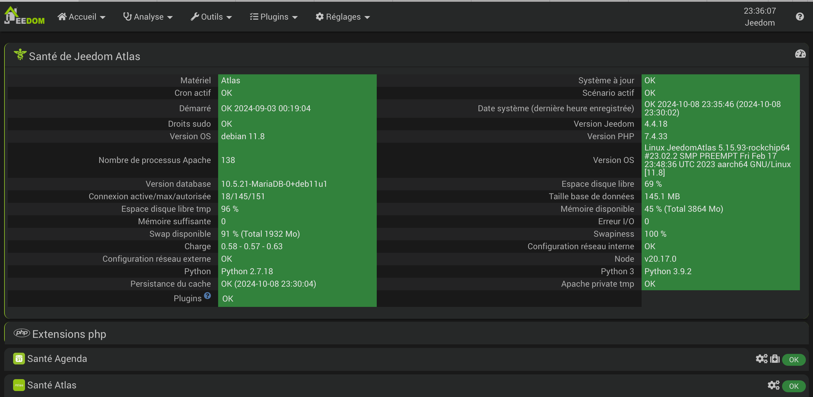The width and height of the screenshot is (813, 397).
Task: Click the Apache private tmp label
Action: (x=598, y=284)
